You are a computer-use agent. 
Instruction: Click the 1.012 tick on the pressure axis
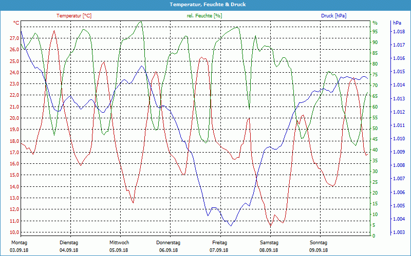pos(399,112)
